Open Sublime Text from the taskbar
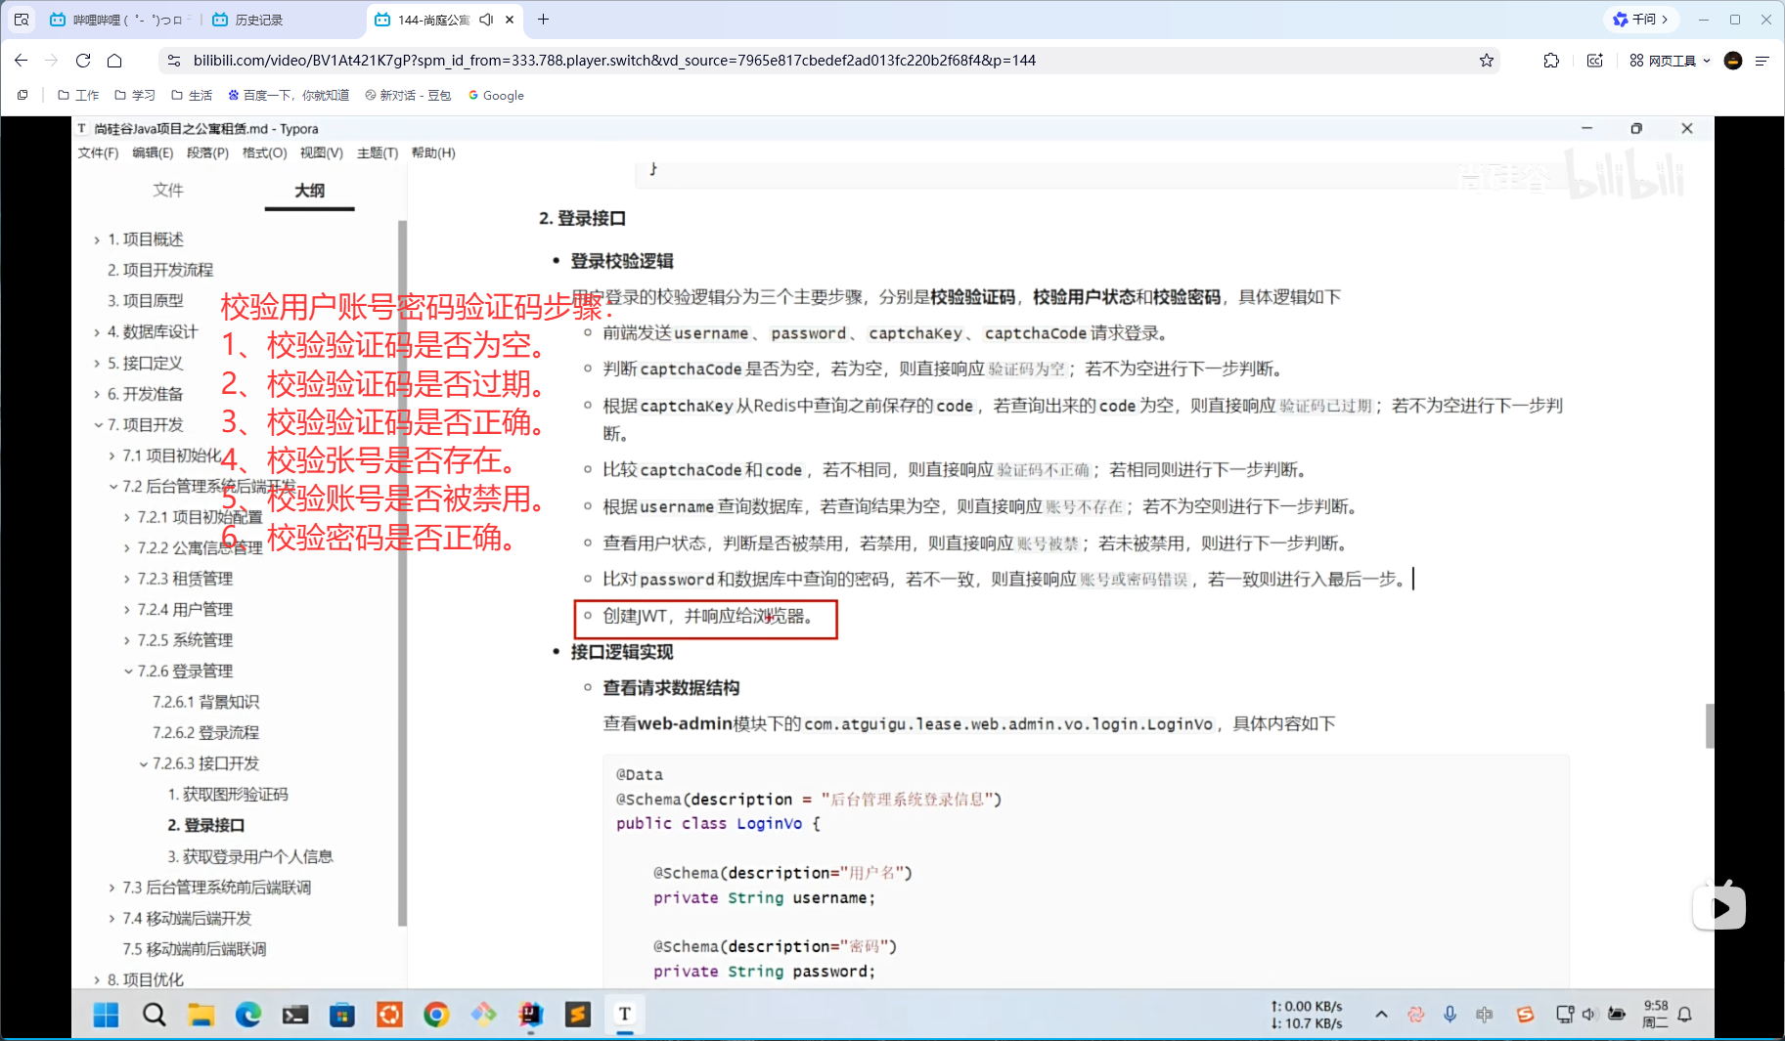This screenshot has width=1785, height=1041. coord(578,1016)
